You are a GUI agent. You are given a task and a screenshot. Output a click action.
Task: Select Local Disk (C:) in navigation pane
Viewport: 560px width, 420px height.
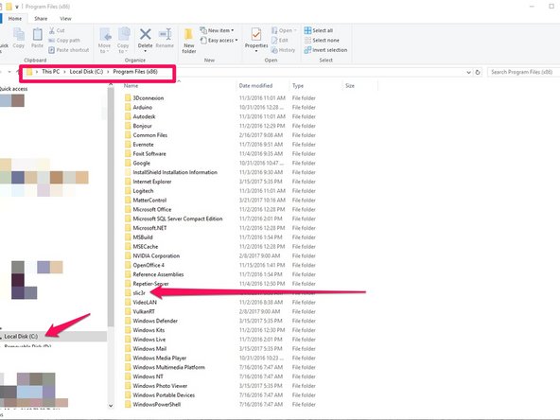21,337
